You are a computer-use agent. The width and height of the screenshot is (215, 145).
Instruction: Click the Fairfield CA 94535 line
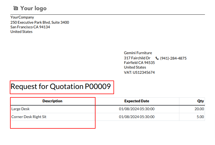[x=139, y=63]
